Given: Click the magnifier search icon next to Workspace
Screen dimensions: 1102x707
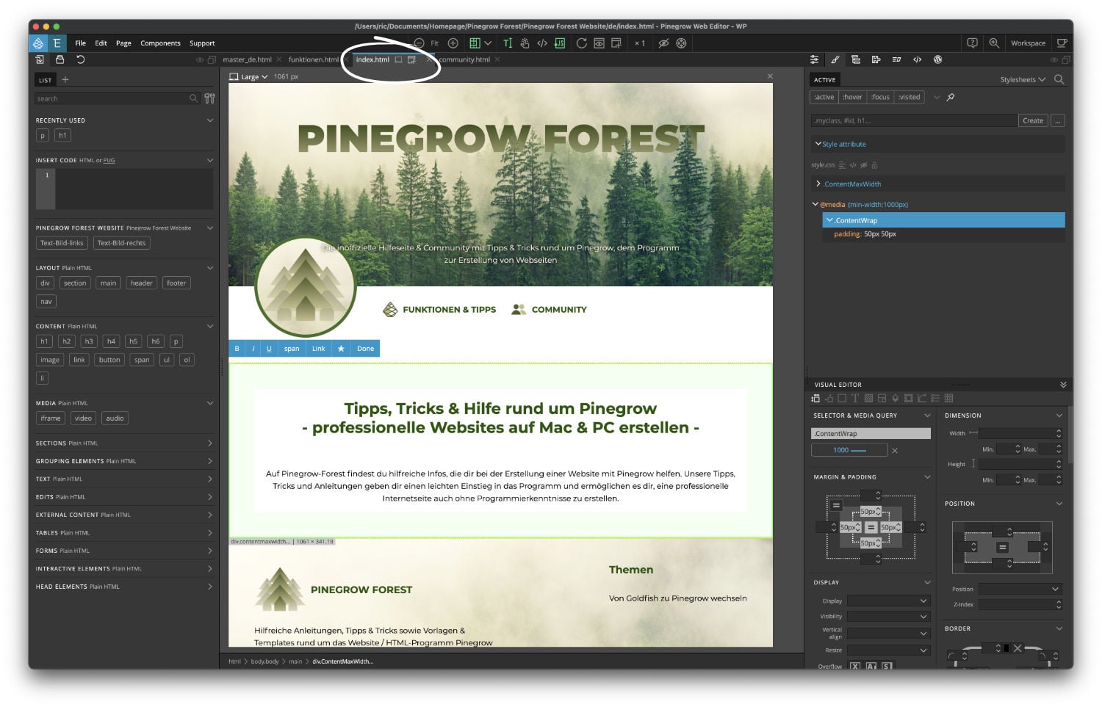Looking at the screenshot, I should pyautogui.click(x=994, y=43).
